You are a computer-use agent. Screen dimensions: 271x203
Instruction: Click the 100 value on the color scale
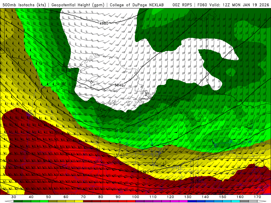[135, 197]
